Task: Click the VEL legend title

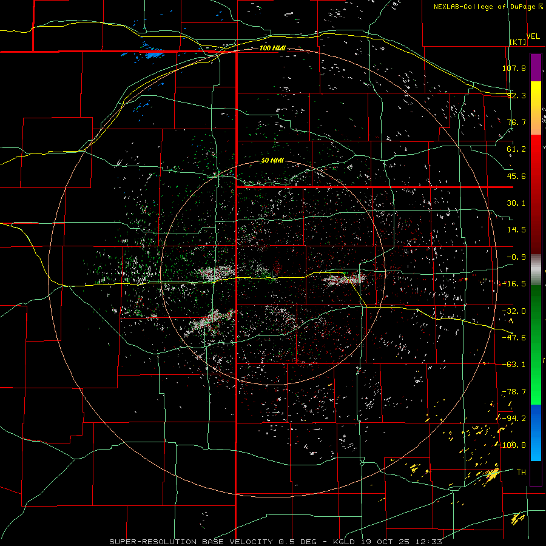Action: pos(533,36)
